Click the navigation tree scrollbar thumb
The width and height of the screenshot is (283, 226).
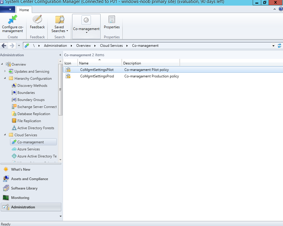pos(60,89)
